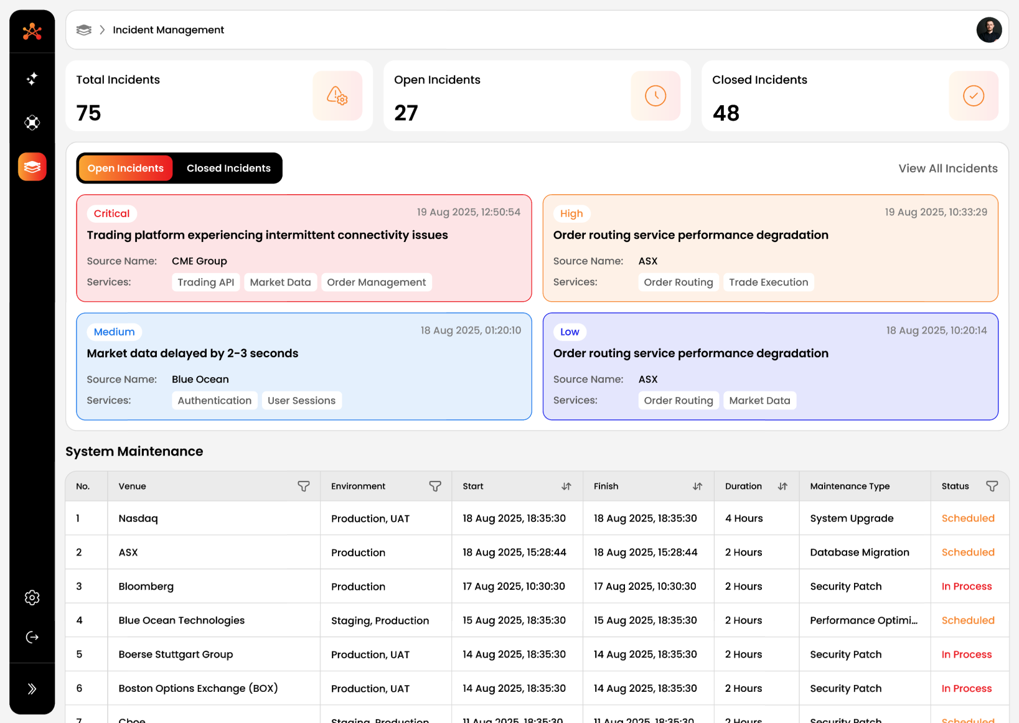Click the Closed Incidents checkmark icon
The height and width of the screenshot is (723, 1019).
(973, 96)
